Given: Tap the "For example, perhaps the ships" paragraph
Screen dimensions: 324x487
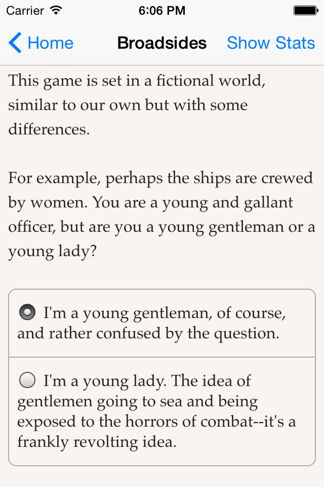Looking at the screenshot, I should coord(161,214).
